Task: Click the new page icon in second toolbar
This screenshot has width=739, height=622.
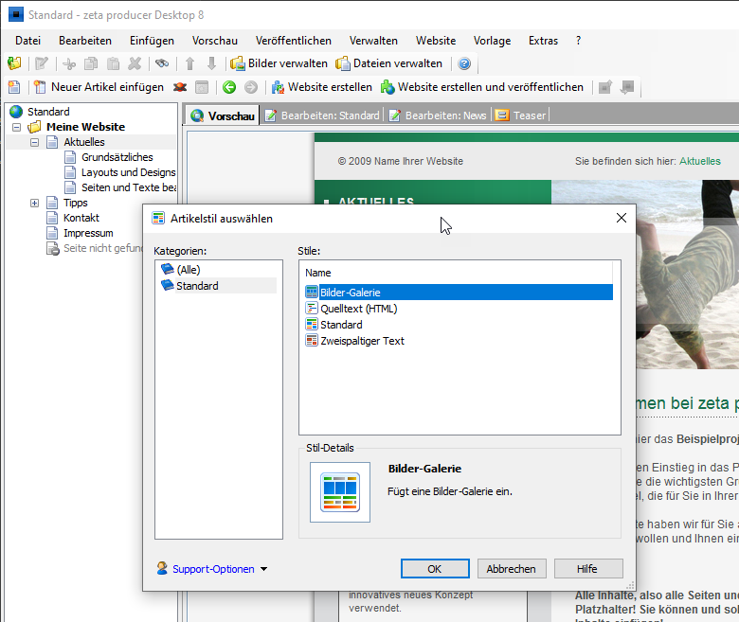Action: (14, 87)
